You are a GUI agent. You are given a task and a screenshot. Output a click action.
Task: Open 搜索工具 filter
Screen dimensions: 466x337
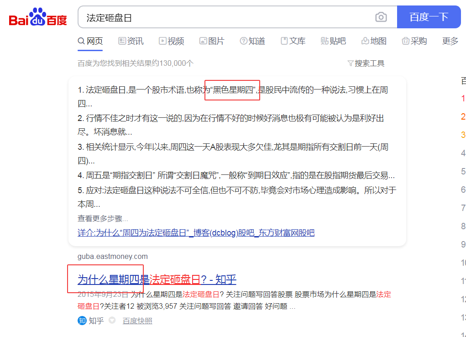point(366,63)
